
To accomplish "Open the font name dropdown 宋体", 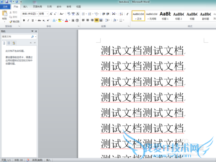I will pos(37,14).
